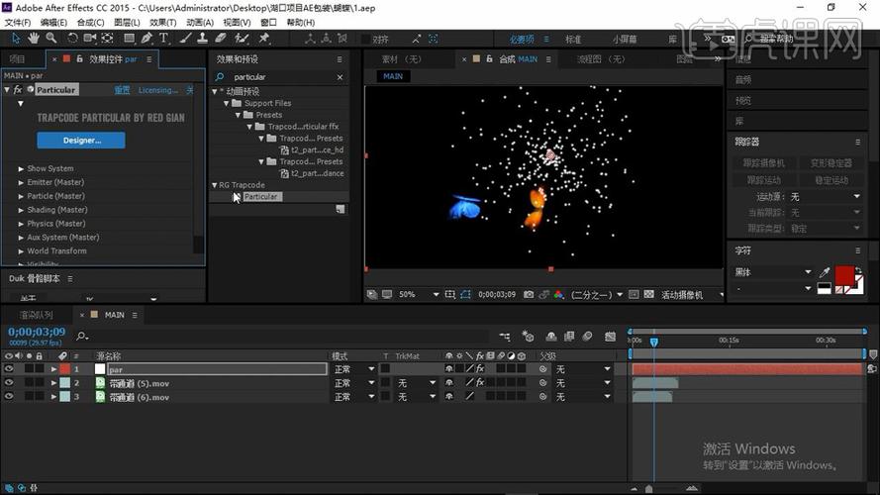The height and width of the screenshot is (495, 880).
Task: Click the timeline zoom slider handle
Action: (x=648, y=489)
